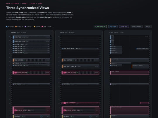Image resolution: width=158 pixels, height=118 pixels.
Task: Select UniFi SW 2 in front view
Action: tap(31, 49)
